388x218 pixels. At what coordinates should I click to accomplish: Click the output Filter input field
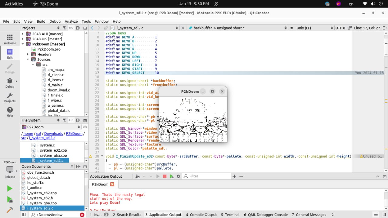(x=209, y=176)
